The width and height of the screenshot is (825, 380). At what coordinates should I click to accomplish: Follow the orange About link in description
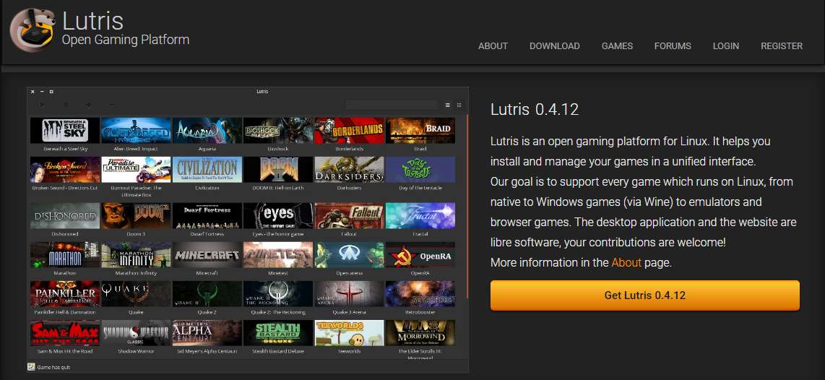tap(626, 262)
